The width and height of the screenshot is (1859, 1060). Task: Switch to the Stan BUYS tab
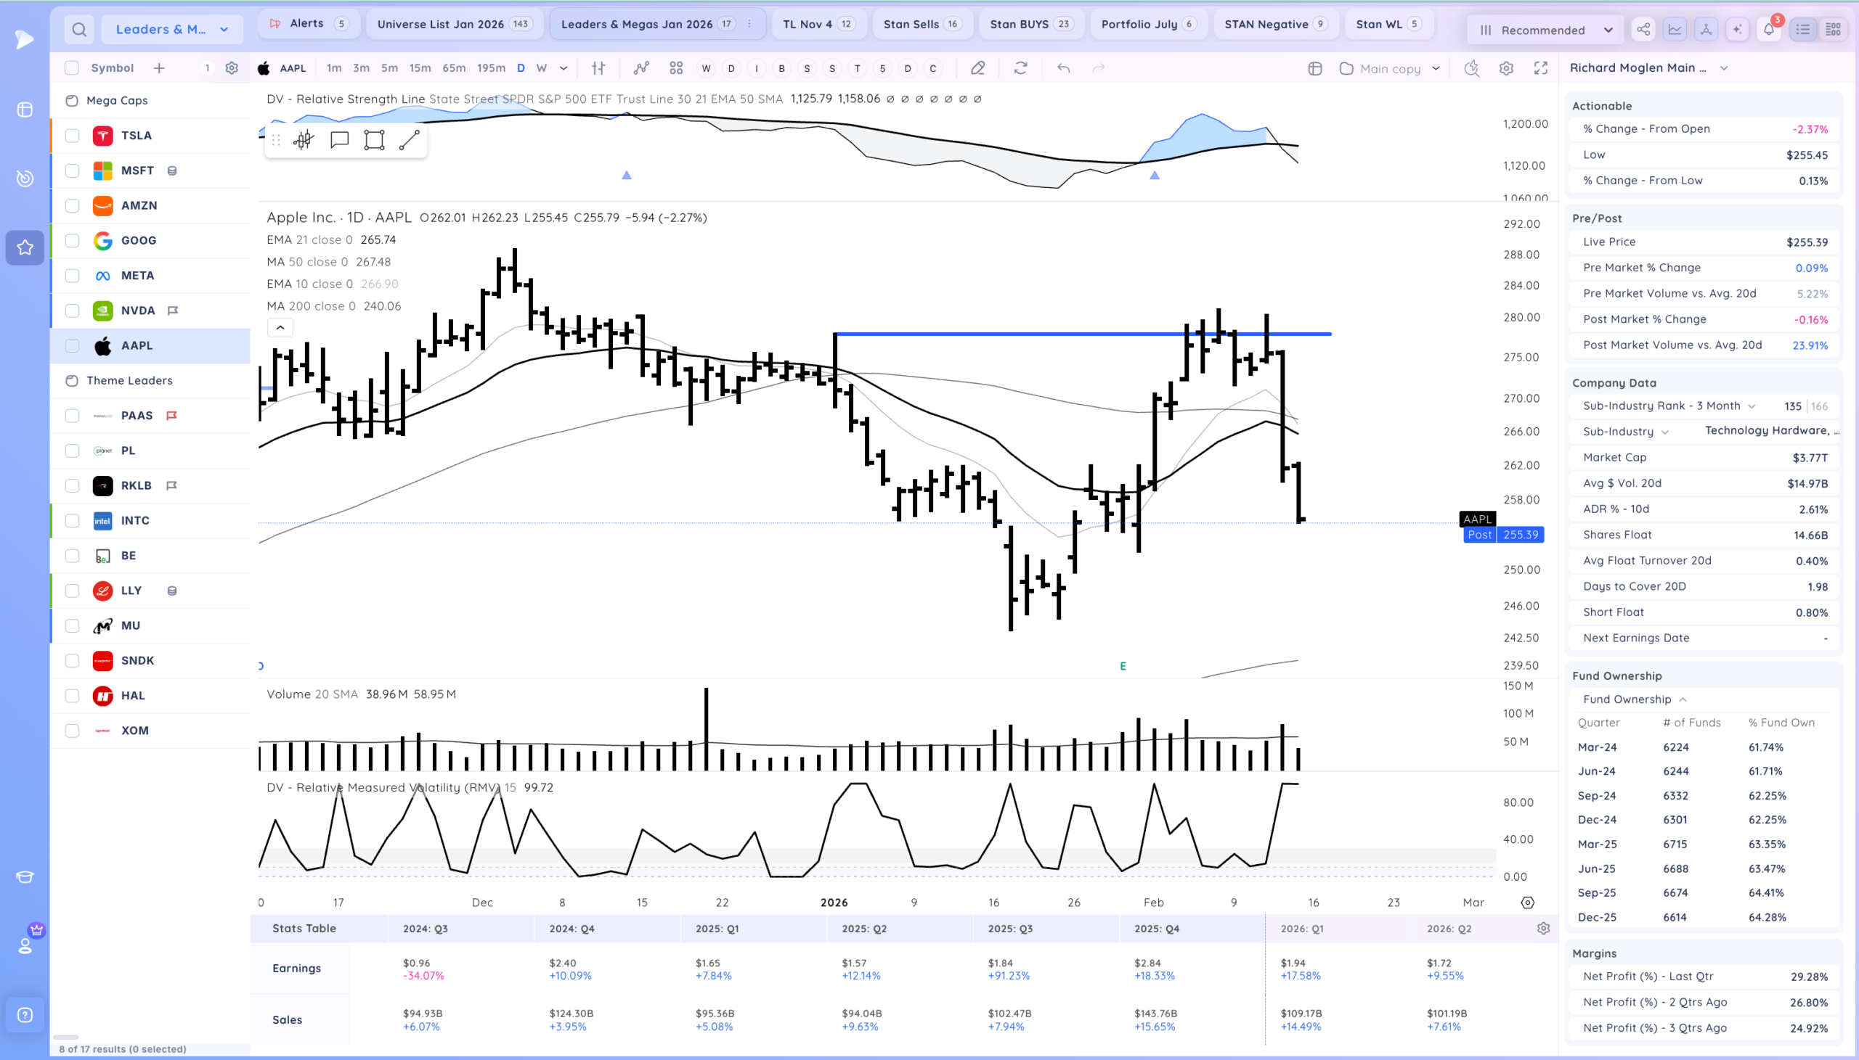pyautogui.click(x=1030, y=24)
